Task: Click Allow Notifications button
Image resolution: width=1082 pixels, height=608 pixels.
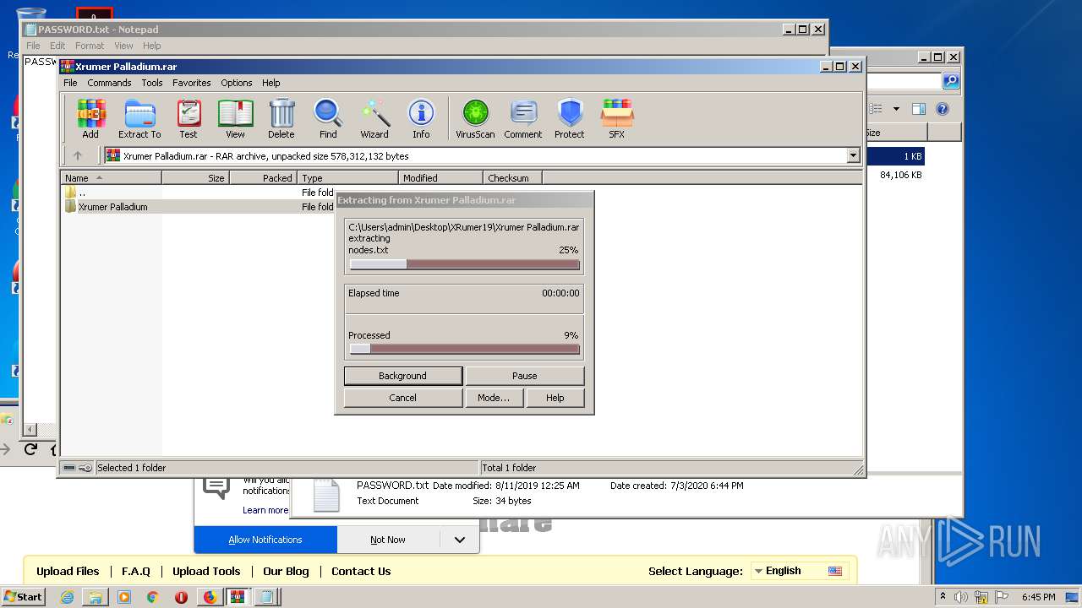Action: (x=265, y=540)
